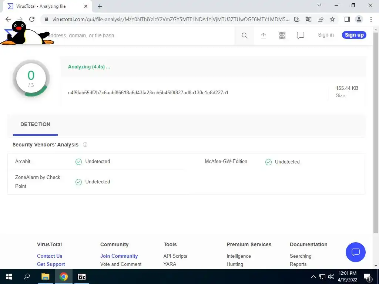The width and height of the screenshot is (379, 284).
Task: Click the address bar padlock icon
Action: (x=47, y=19)
